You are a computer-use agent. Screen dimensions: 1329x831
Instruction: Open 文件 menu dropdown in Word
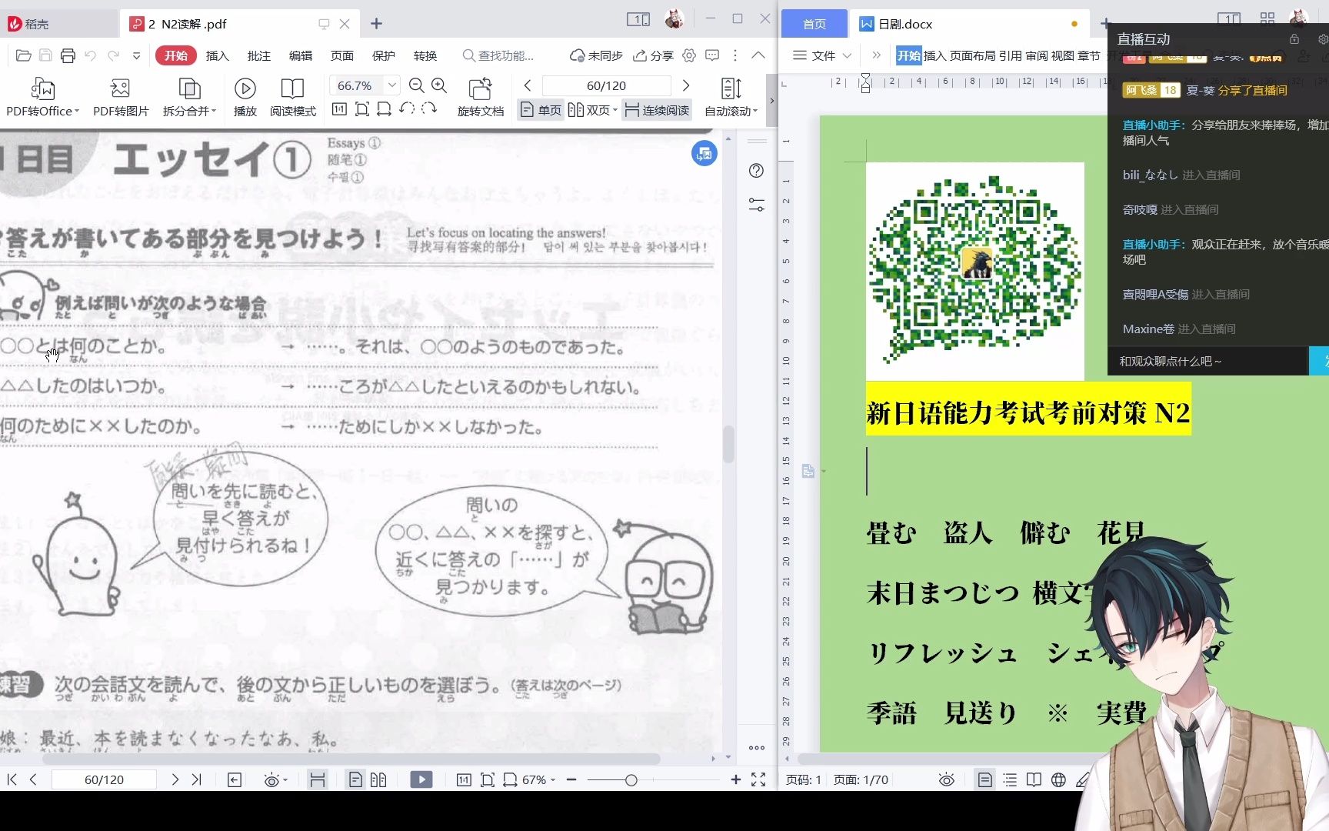822,55
